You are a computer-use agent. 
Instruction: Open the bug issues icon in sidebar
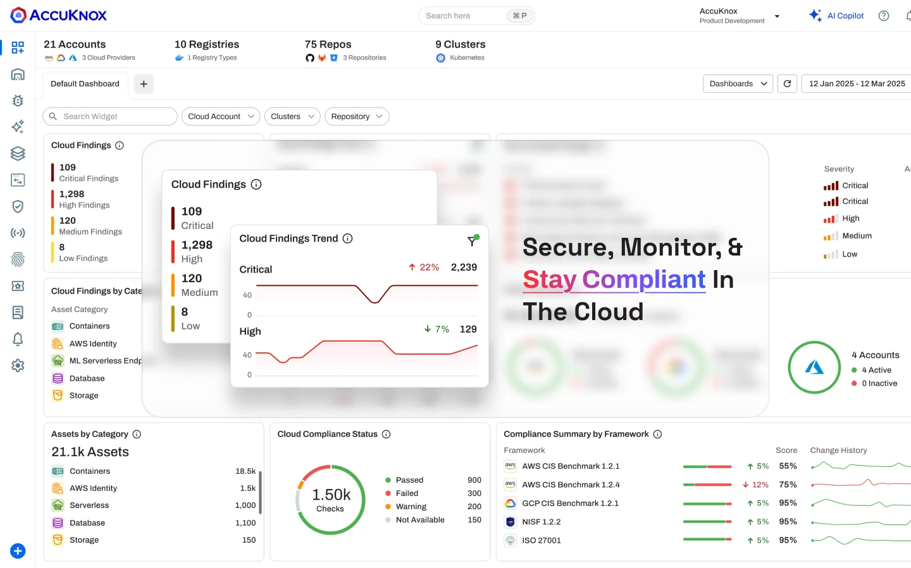18,101
